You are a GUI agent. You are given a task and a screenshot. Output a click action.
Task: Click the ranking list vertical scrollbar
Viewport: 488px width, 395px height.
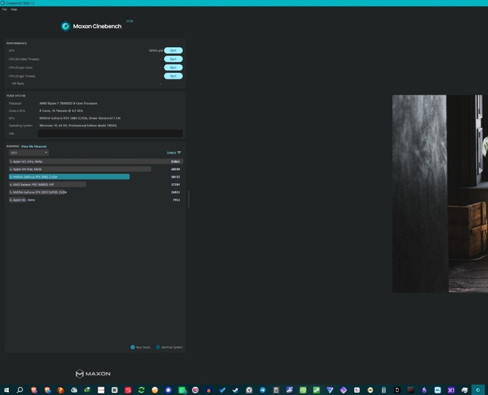188,199
